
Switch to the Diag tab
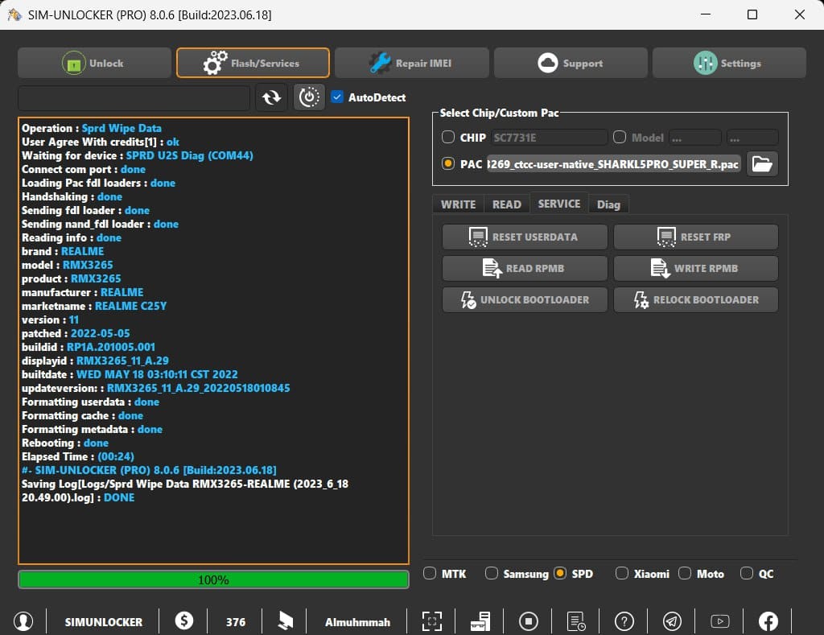click(608, 204)
